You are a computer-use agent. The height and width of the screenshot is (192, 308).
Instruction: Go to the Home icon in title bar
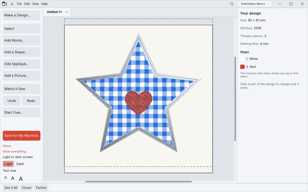point(12,4)
